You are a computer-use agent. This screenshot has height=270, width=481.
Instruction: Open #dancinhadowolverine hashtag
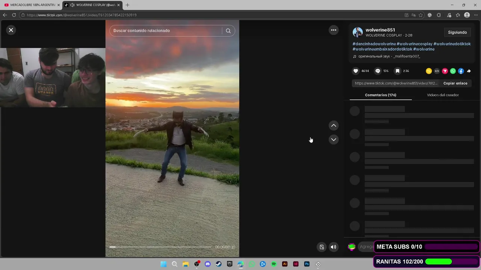374,44
